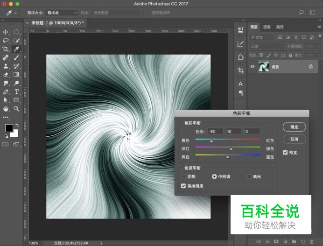
Task: Click the delete layer trash icon
Action: point(311,241)
